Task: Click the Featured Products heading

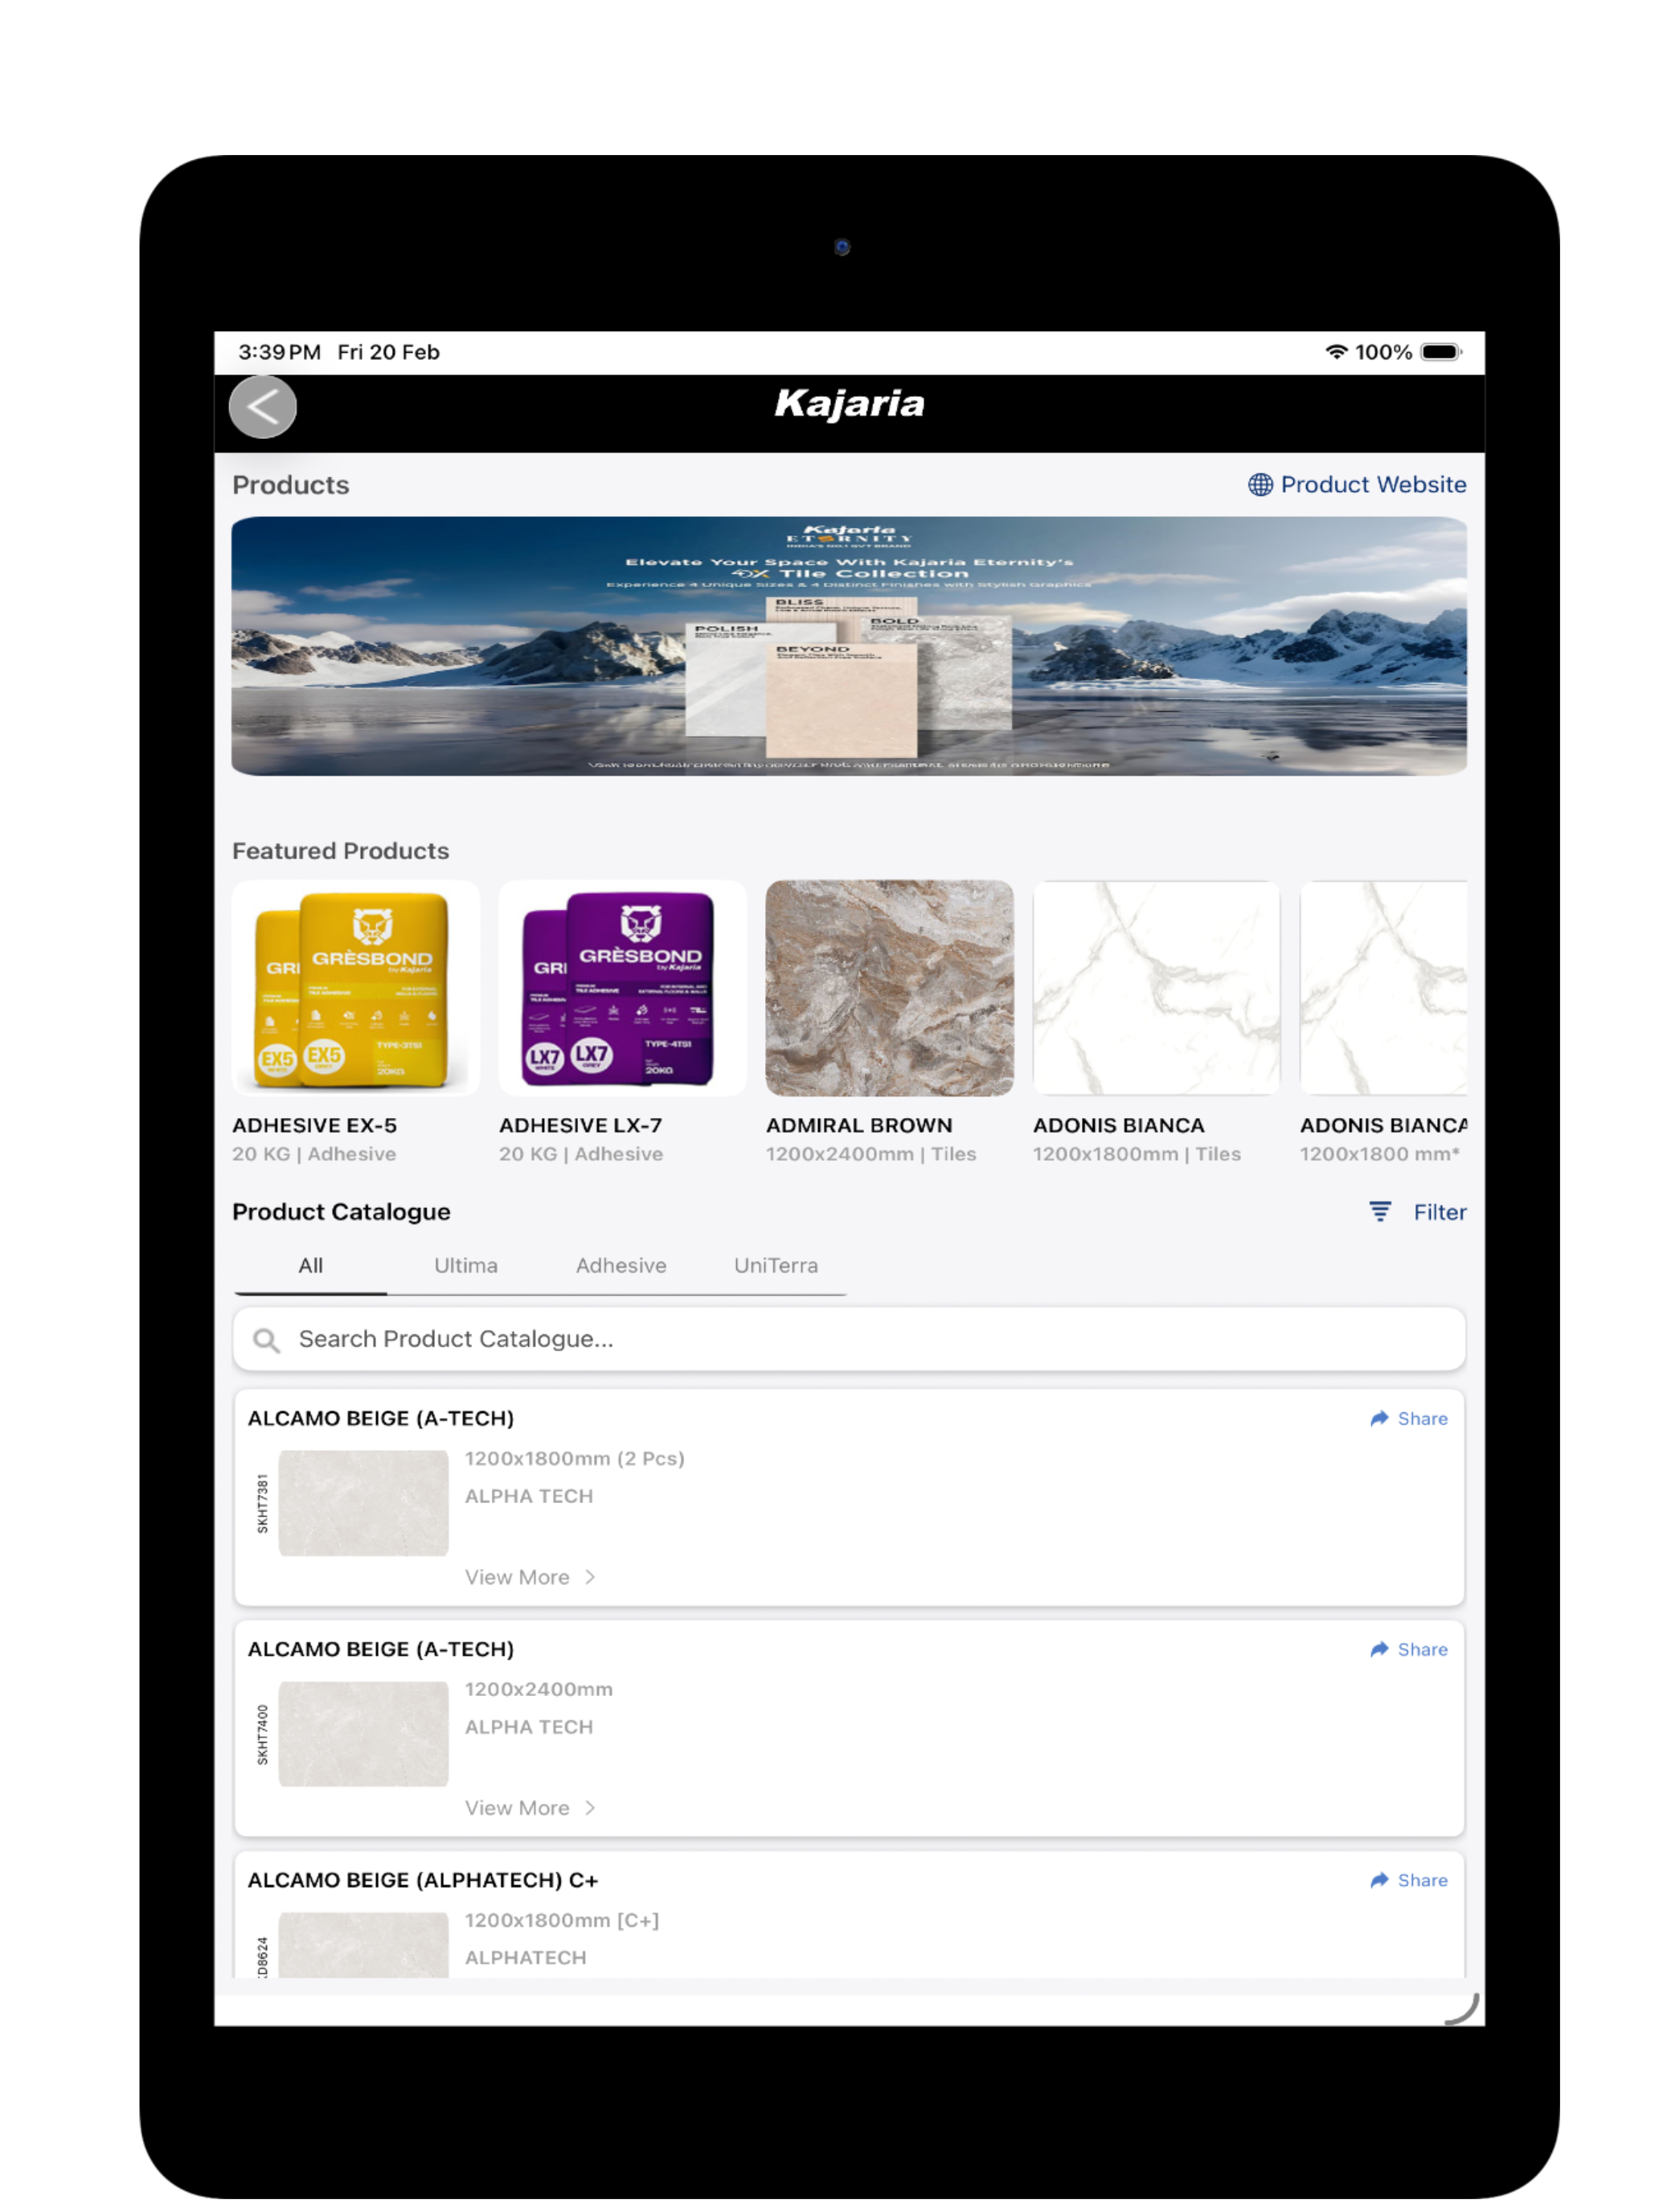Action: (x=341, y=851)
